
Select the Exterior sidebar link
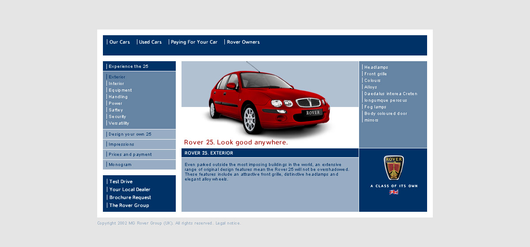(117, 77)
